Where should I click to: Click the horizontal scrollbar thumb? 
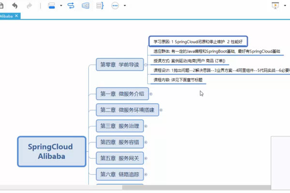(196, 187)
